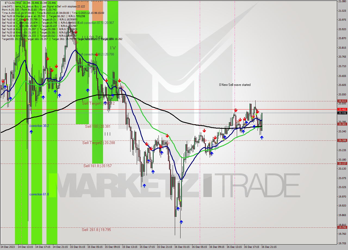Click the 'correction 61.8' blue label

[39, 194]
